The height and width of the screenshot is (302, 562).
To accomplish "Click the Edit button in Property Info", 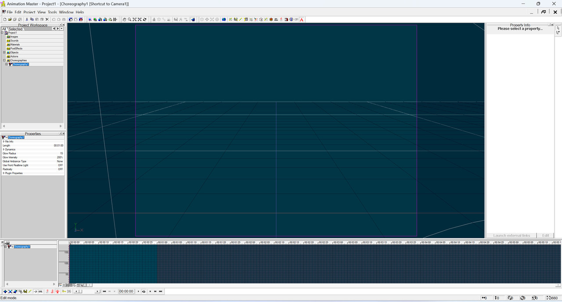I will (x=545, y=235).
